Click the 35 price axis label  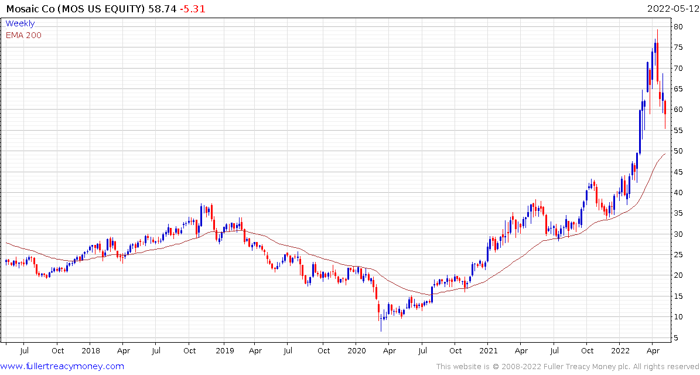point(678,213)
